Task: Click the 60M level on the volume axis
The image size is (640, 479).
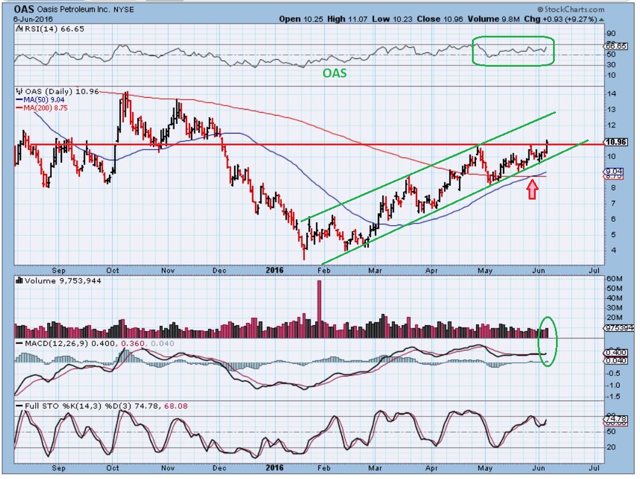Action: (614, 279)
